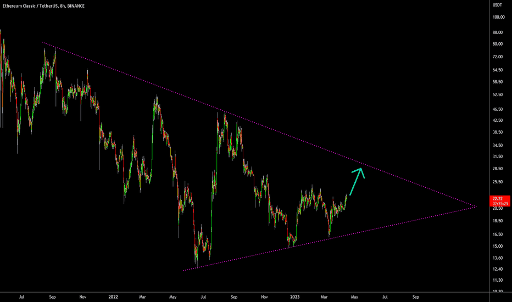This screenshot has height=302, width=512.
Task: Click the 80.00 price axis label
Action: coord(498,44)
